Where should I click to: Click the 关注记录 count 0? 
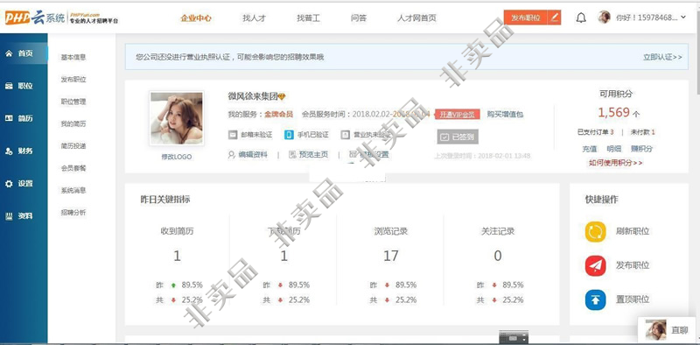498,256
